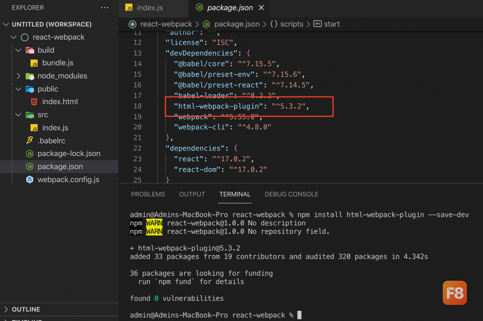Screen dimensions: 483x321
Task: Click line number 16 in the gutter
Action: 137,85
